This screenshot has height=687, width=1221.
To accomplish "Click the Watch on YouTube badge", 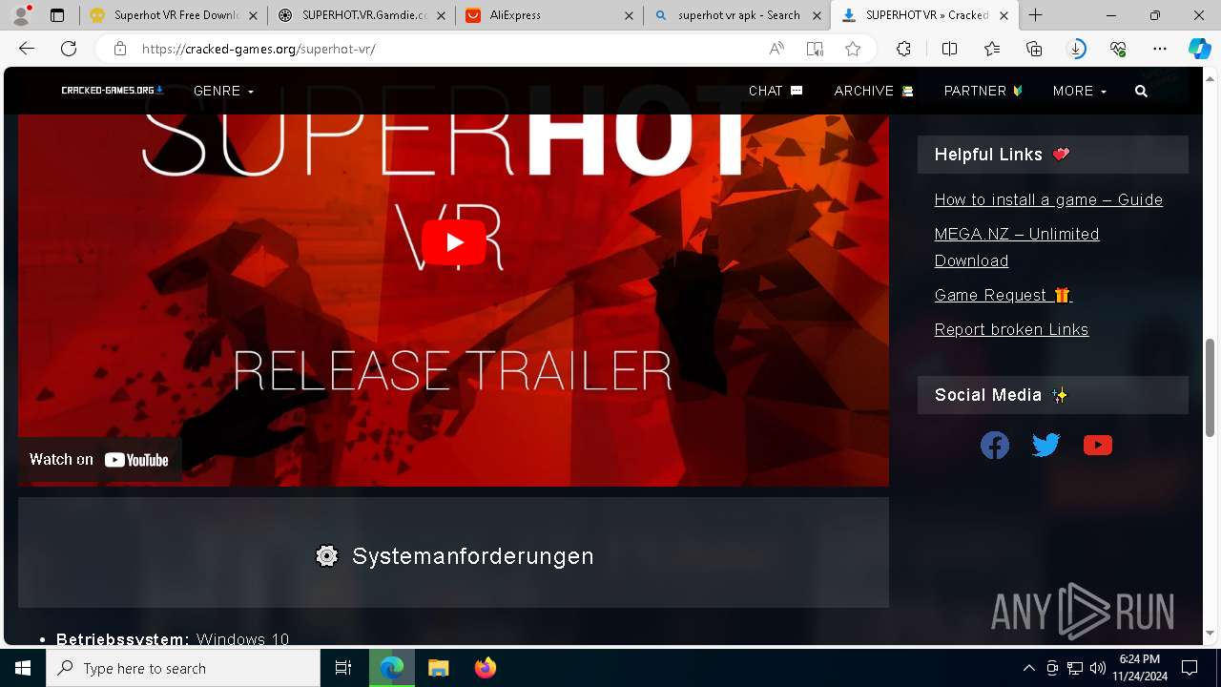I will point(99,459).
